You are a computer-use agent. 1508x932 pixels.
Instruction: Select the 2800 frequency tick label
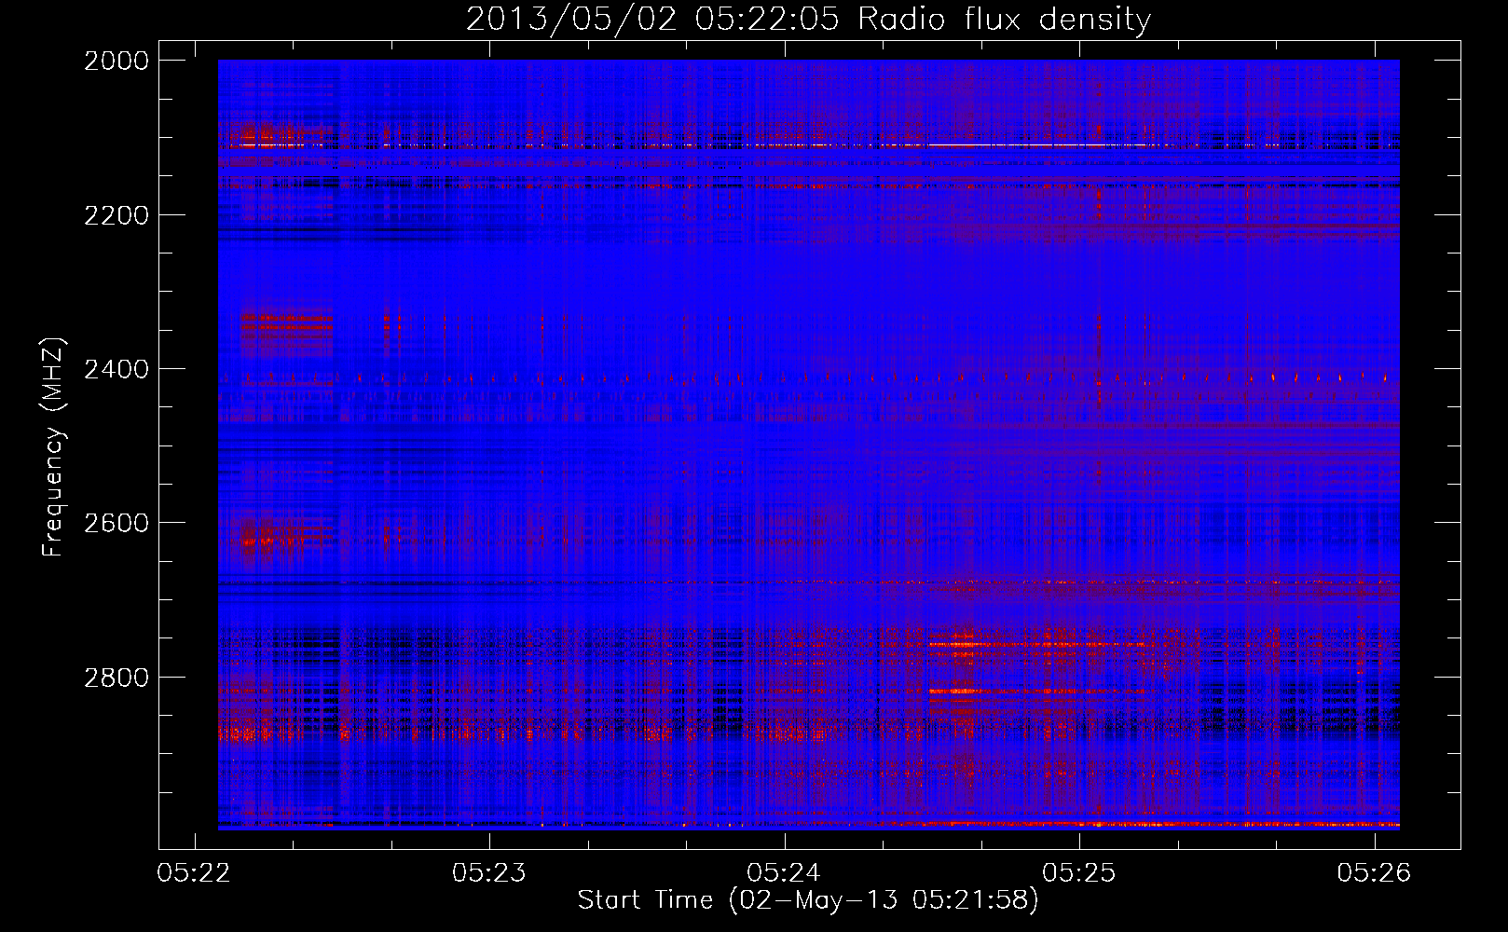coord(117,678)
